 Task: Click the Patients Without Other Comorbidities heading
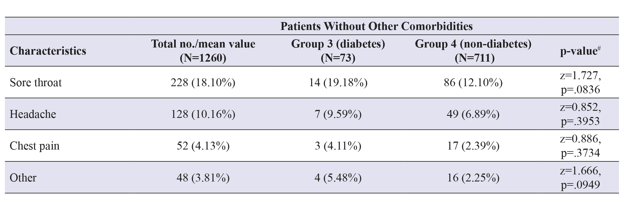pos(376,26)
